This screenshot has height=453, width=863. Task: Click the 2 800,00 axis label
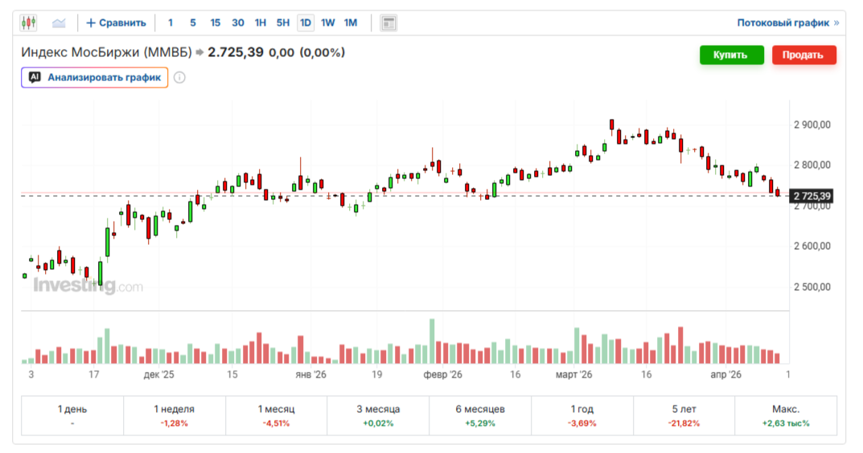pos(812,165)
